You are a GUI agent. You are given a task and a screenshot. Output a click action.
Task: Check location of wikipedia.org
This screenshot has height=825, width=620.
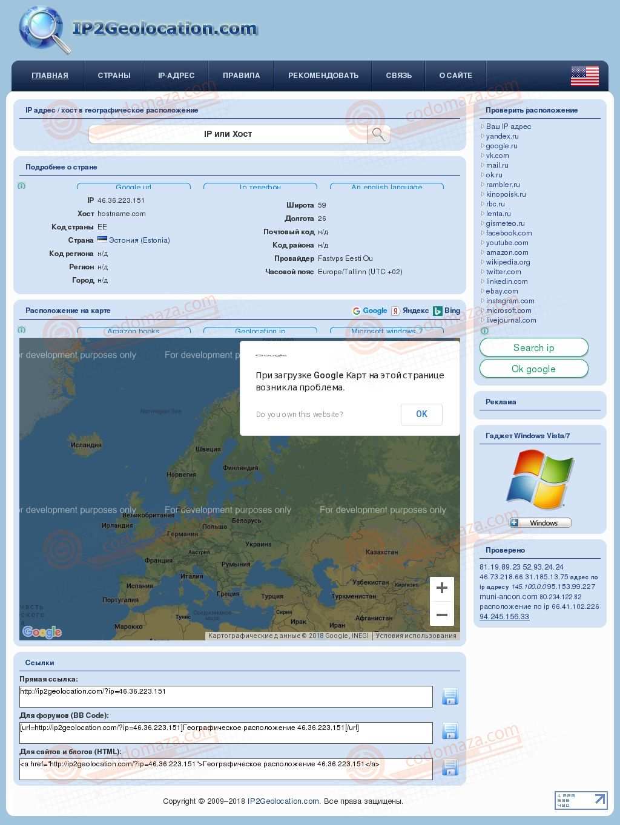pos(508,262)
